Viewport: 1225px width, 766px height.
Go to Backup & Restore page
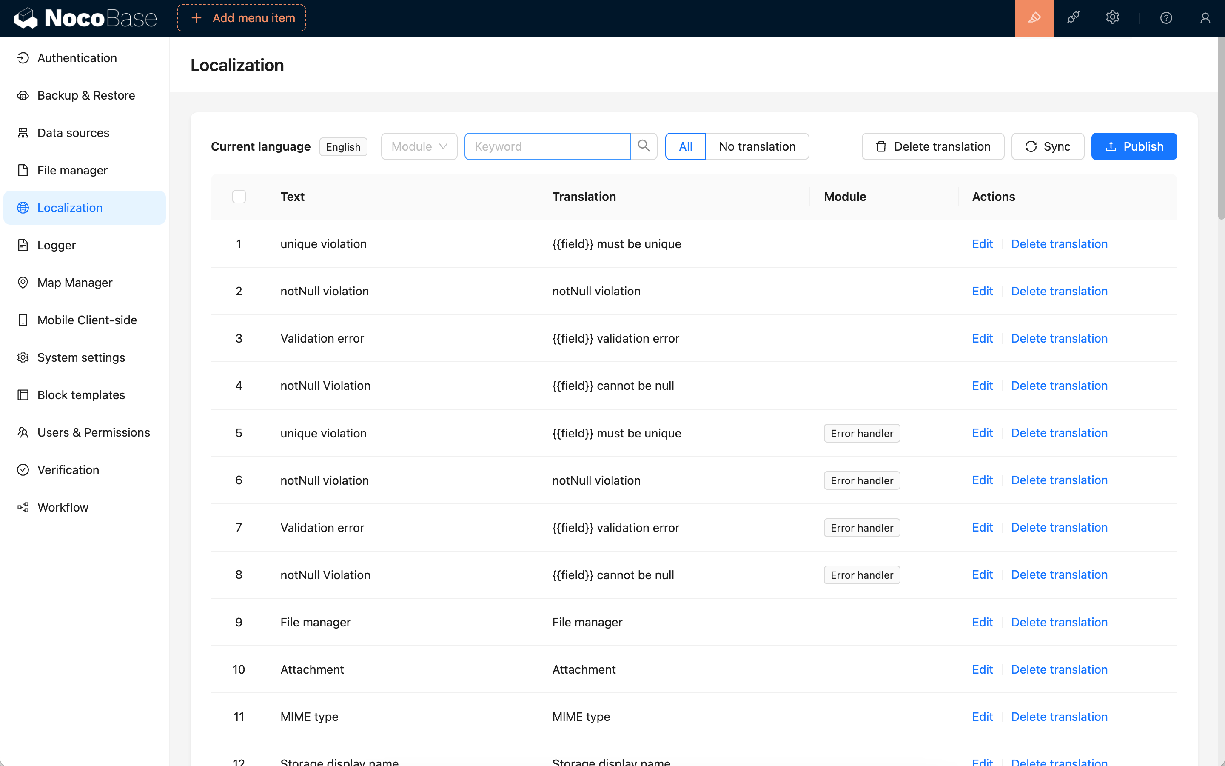[86, 95]
